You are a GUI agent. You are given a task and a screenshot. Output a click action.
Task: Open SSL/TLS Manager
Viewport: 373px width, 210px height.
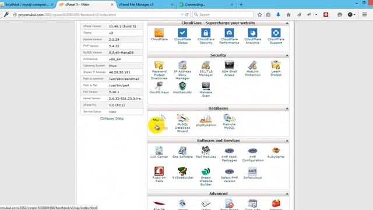[x=206, y=69]
